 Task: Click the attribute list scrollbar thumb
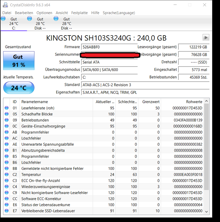206,147
